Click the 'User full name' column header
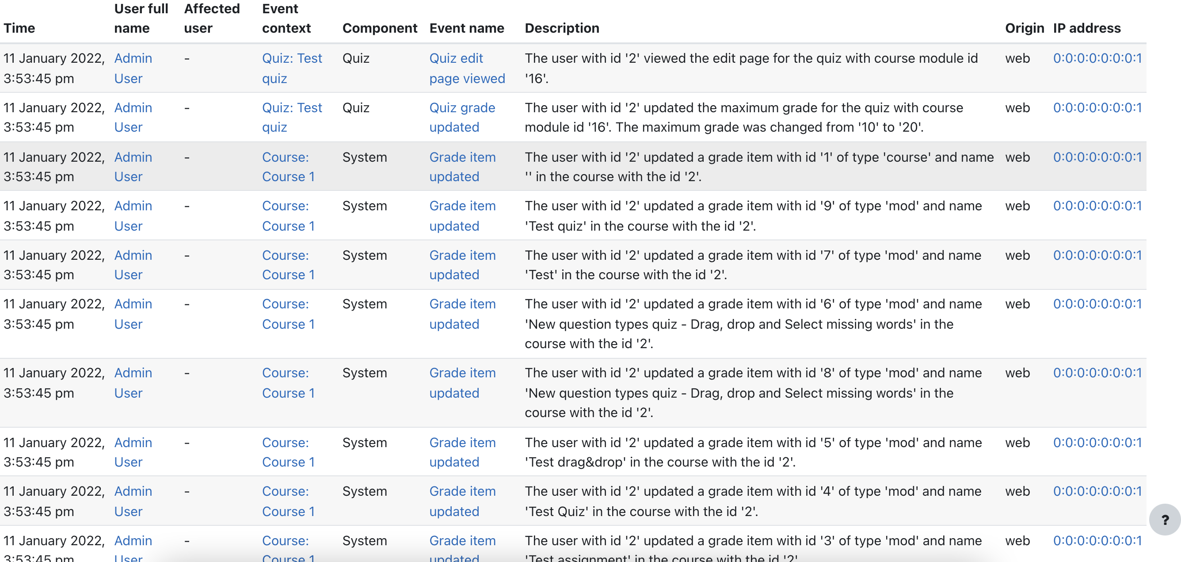Viewport: 1181px width, 562px height. 141,19
